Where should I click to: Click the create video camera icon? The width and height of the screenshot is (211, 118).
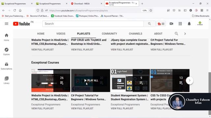[171, 24]
